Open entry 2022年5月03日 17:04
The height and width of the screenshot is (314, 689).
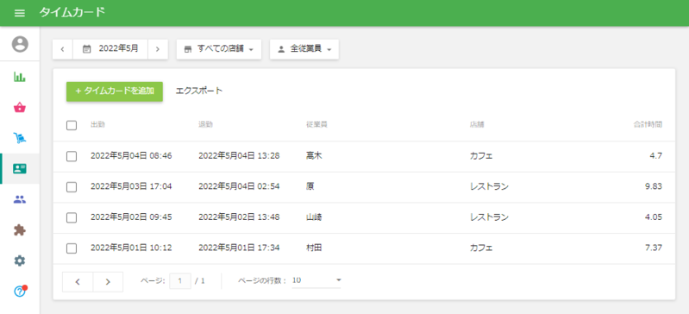(x=131, y=186)
